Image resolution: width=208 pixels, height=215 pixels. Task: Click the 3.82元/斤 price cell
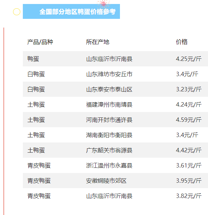[x=189, y=196]
